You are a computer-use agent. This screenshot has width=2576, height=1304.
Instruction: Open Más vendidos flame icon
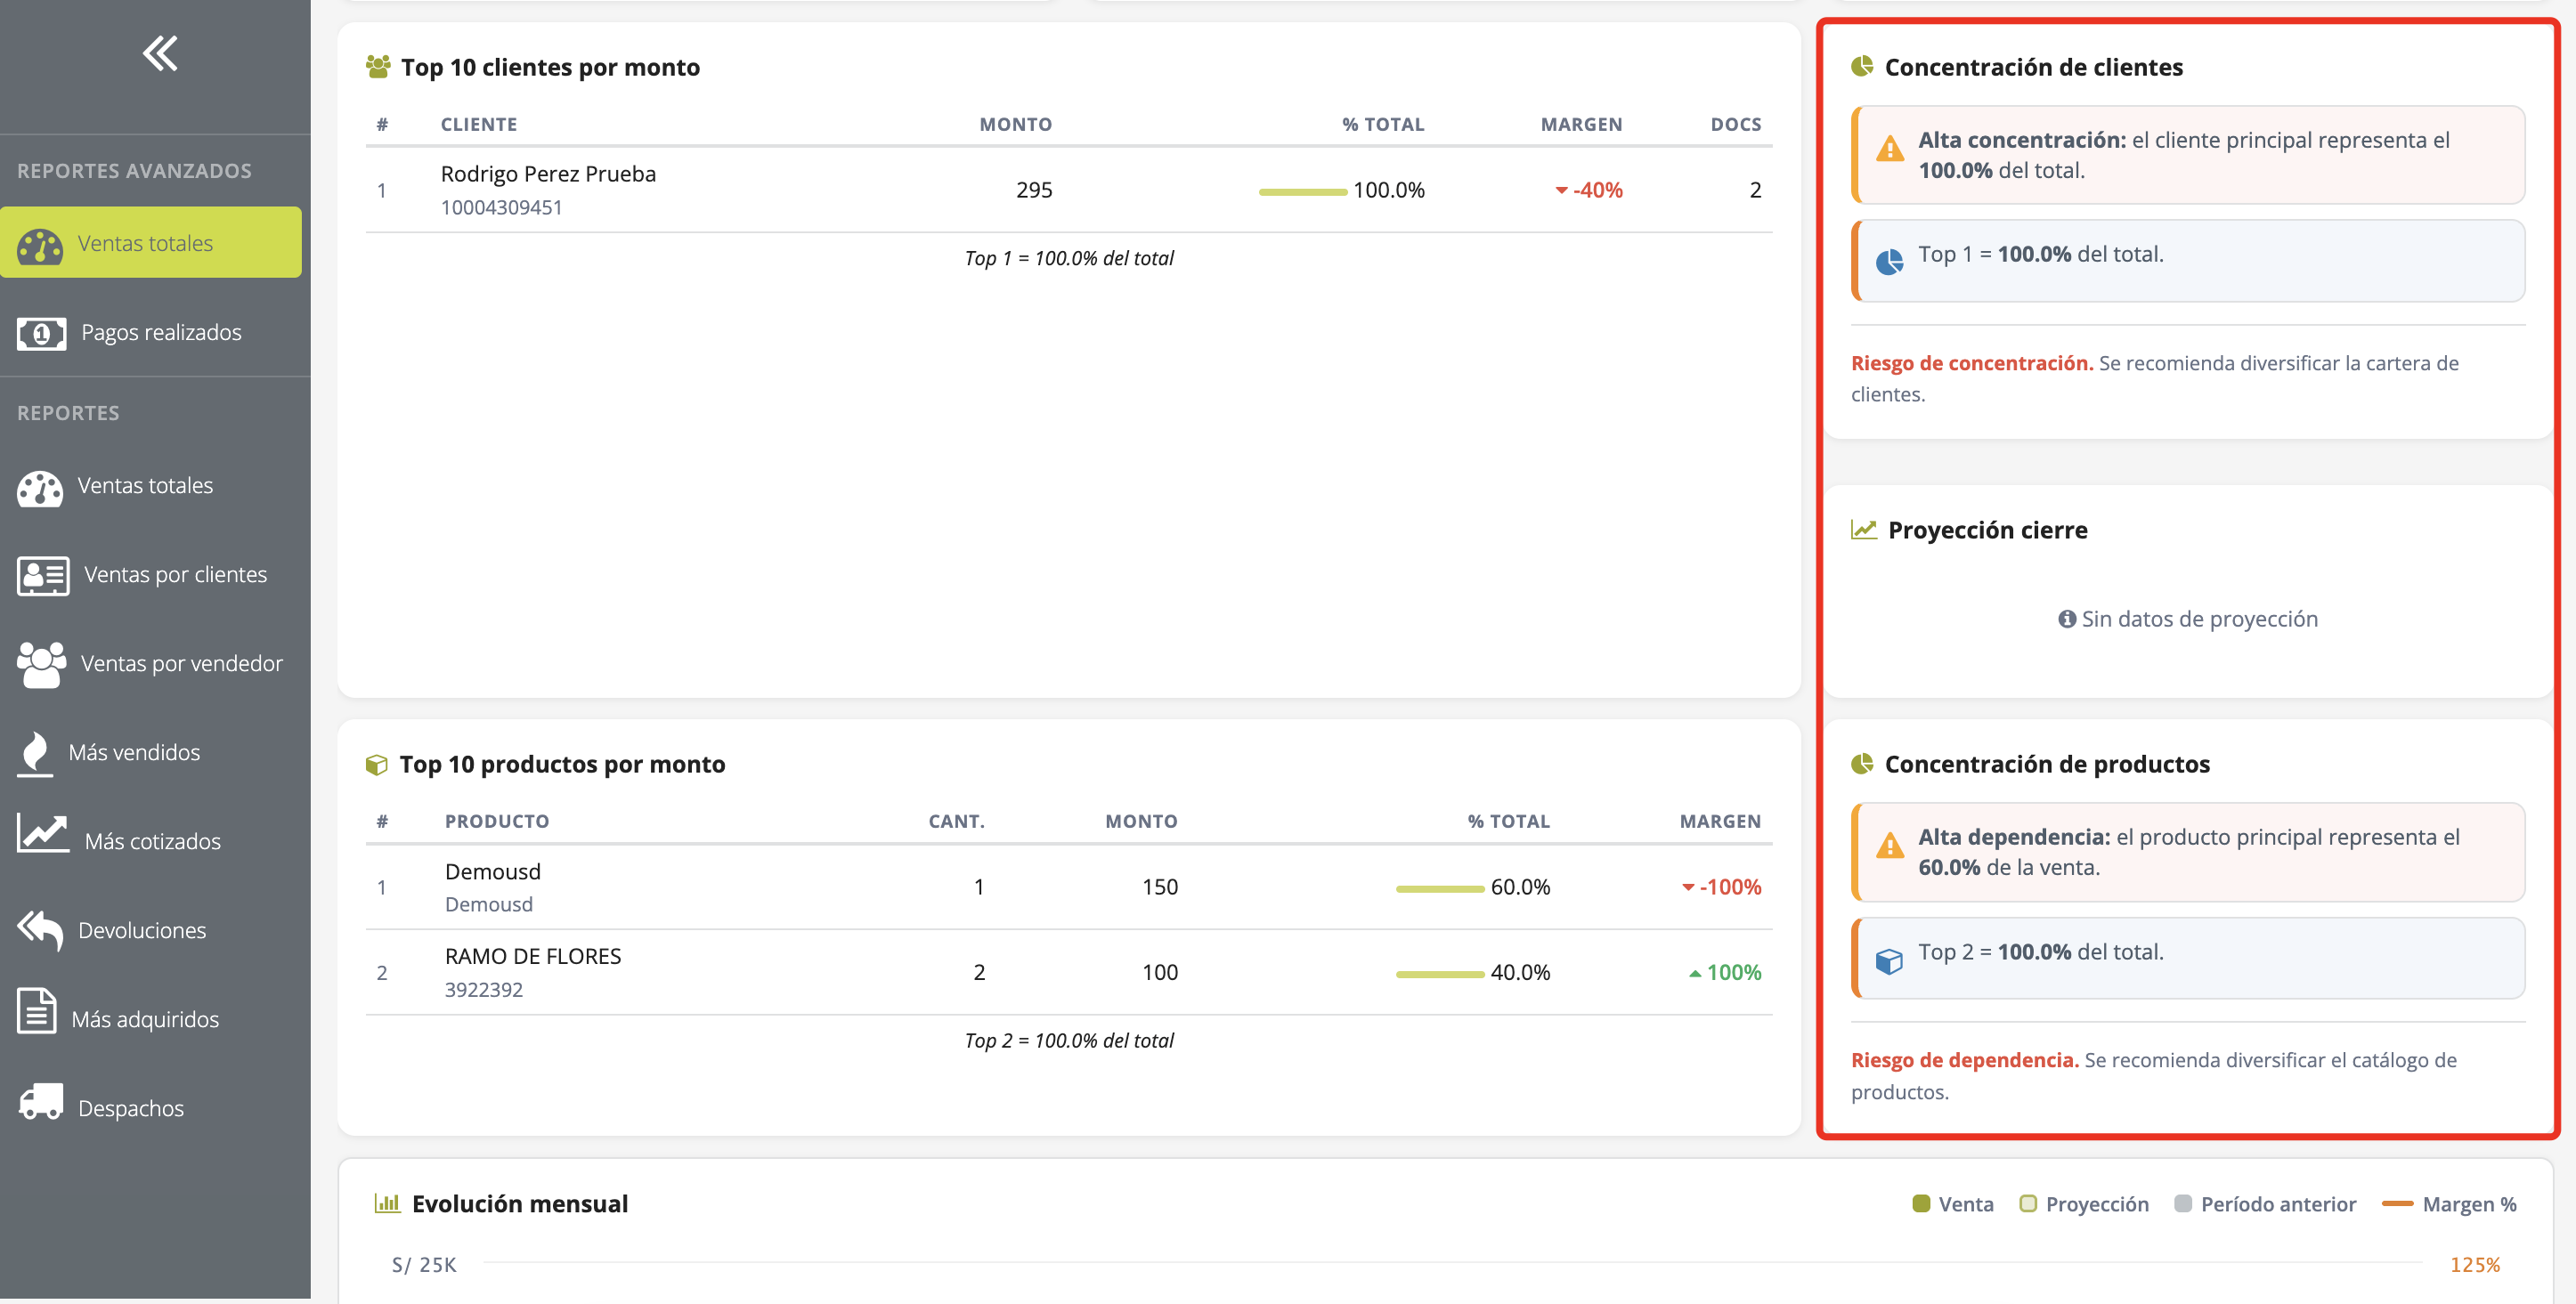[35, 753]
